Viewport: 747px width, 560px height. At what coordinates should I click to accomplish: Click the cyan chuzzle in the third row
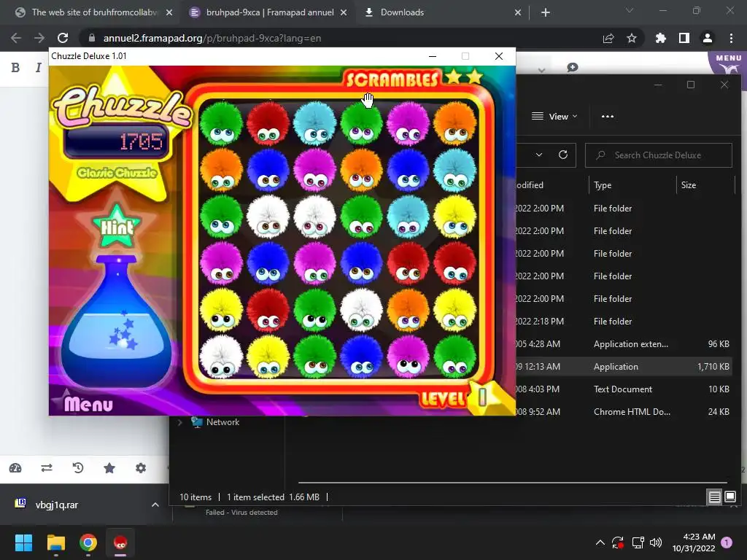[408, 217]
